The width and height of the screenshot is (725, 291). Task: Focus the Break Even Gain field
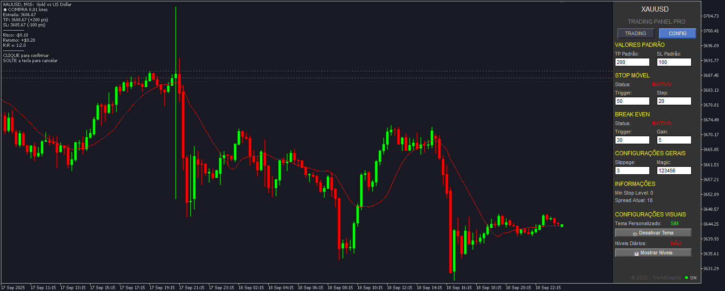pyautogui.click(x=673, y=140)
